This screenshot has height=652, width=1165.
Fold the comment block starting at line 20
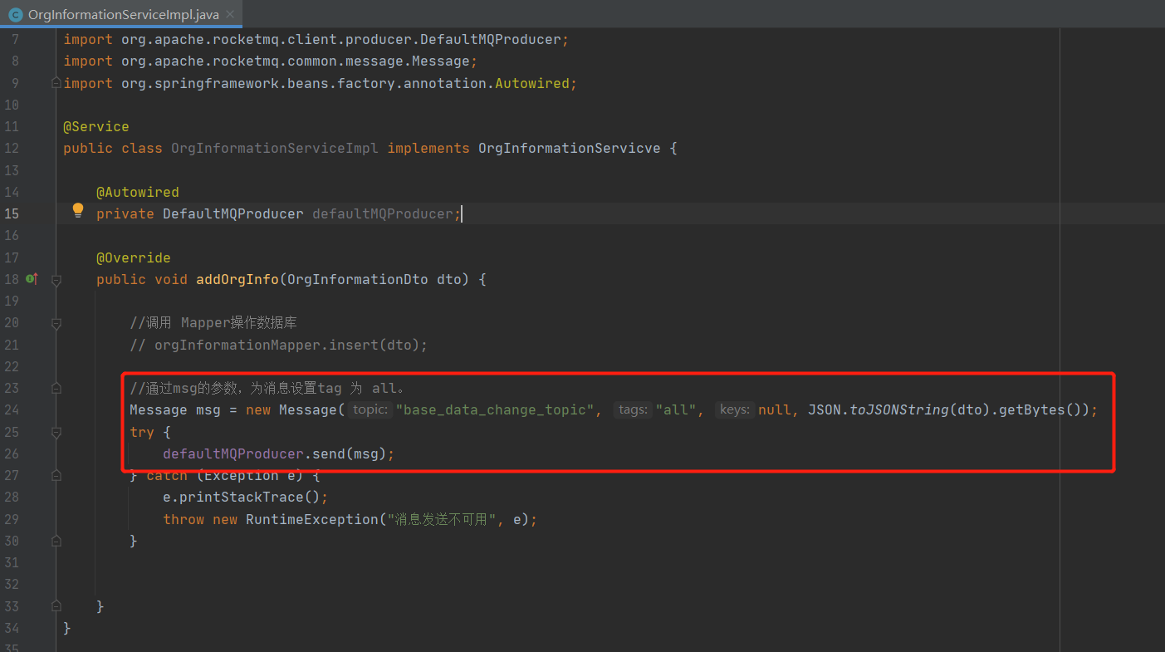coord(56,323)
